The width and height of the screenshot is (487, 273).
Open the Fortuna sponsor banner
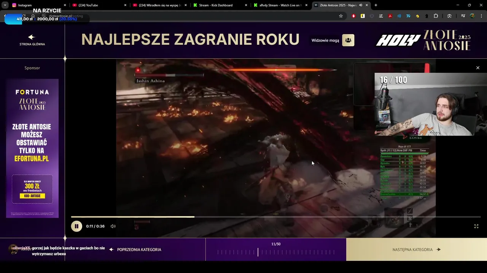(32, 148)
